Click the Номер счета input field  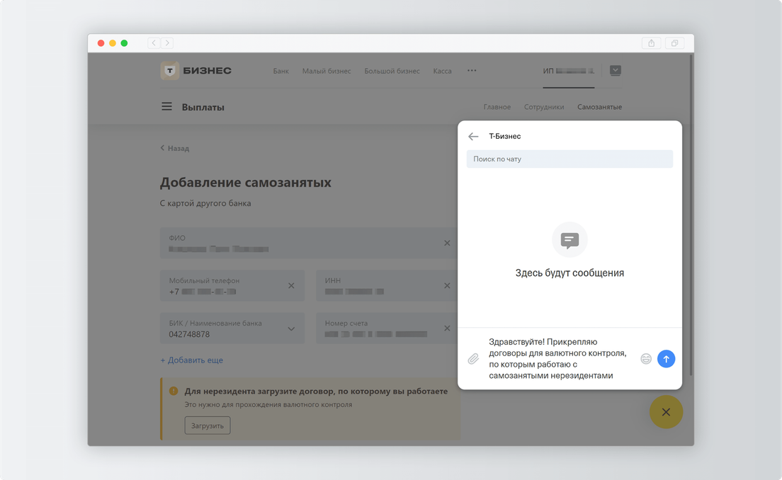click(x=387, y=328)
